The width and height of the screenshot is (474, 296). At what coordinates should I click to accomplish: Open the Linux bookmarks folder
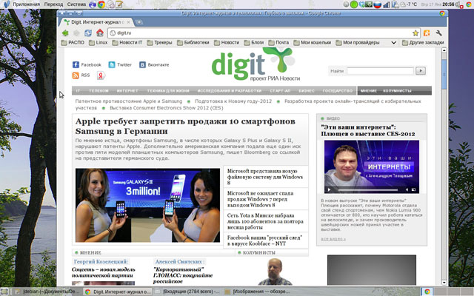coord(99,43)
